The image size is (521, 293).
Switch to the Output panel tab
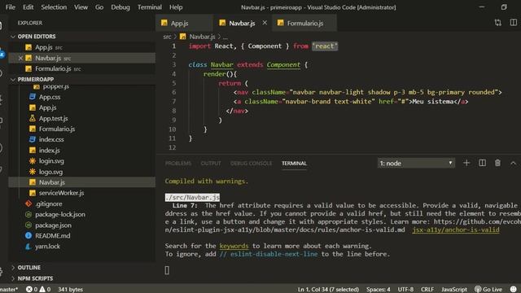click(x=211, y=163)
